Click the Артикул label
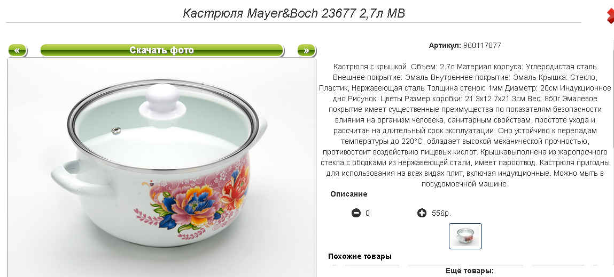The image size is (614, 277). pyautogui.click(x=445, y=46)
